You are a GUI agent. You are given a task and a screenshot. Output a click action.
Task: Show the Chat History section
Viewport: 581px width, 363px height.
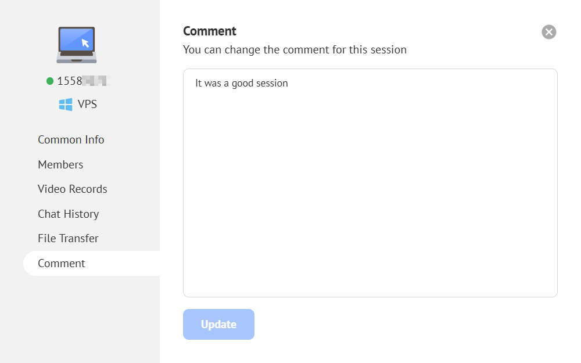coord(69,214)
